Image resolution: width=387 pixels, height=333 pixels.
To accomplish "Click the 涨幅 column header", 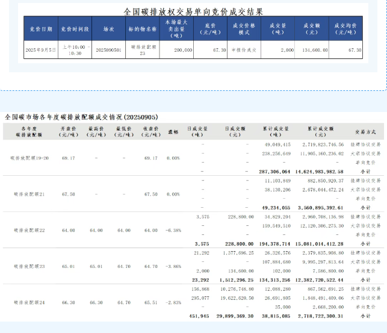I will point(173,131).
